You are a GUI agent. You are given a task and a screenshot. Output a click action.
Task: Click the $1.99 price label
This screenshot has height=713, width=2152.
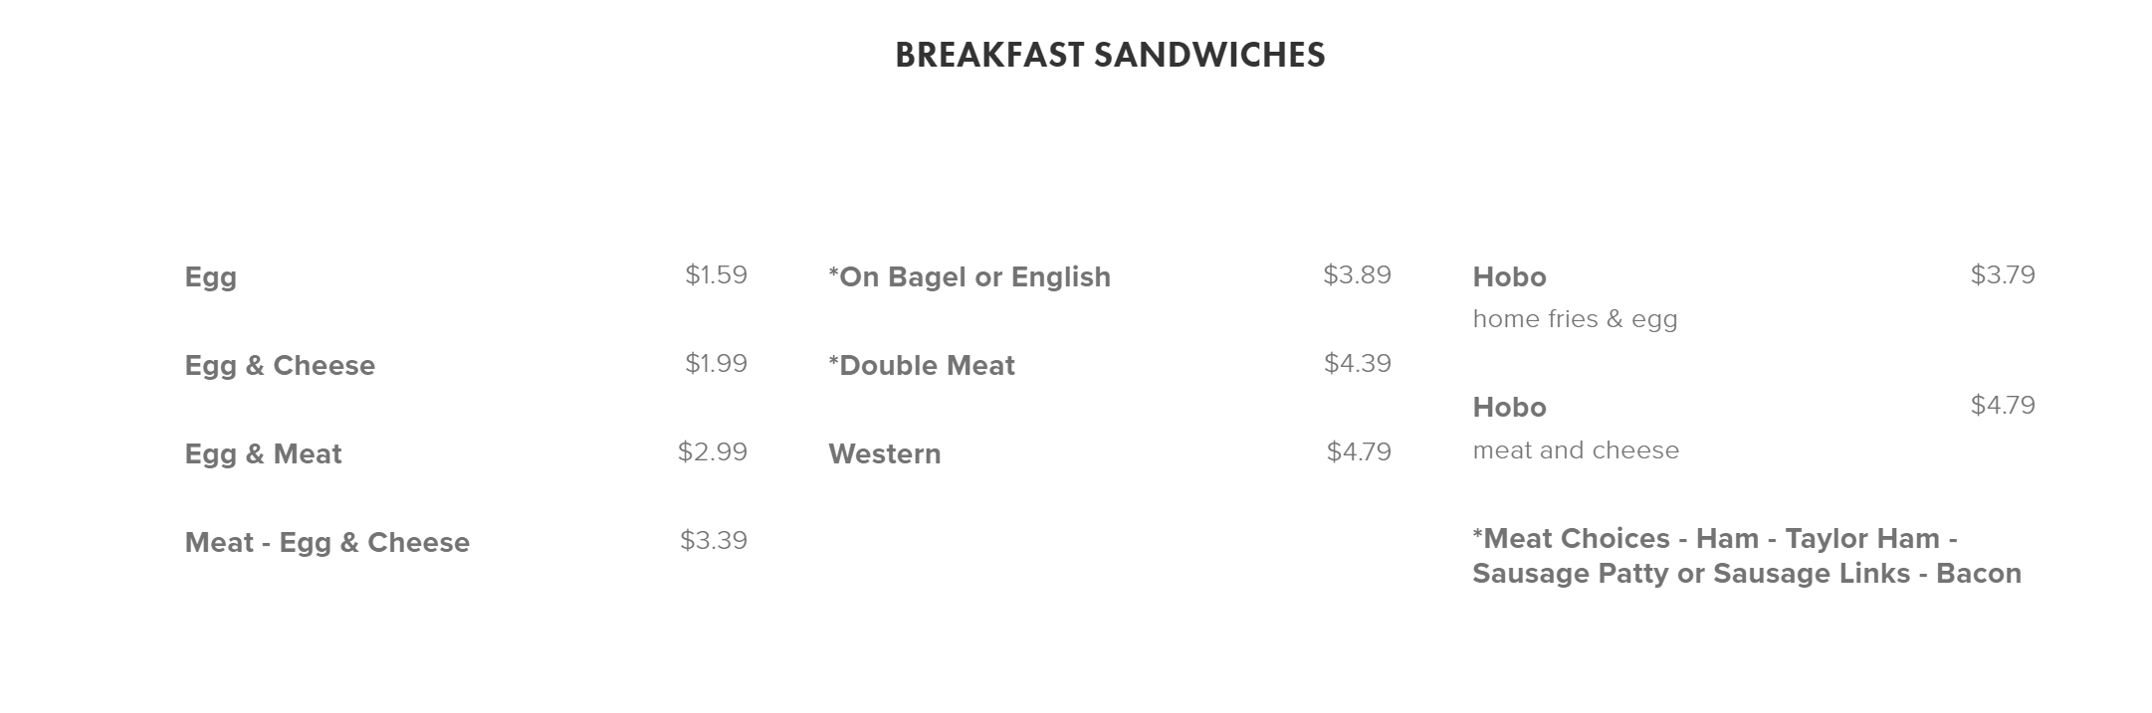[x=716, y=364]
